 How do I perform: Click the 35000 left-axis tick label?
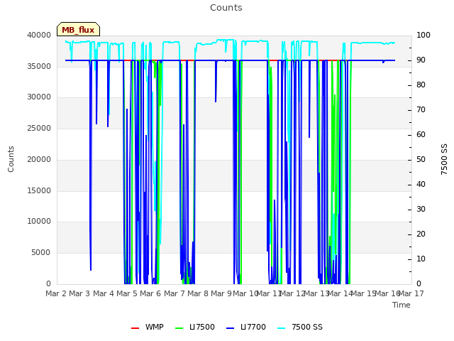39,66
